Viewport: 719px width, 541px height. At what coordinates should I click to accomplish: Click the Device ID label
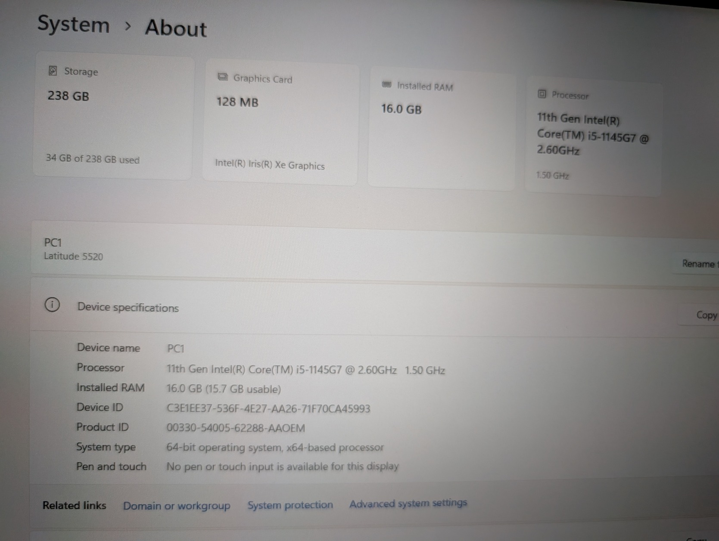(100, 407)
